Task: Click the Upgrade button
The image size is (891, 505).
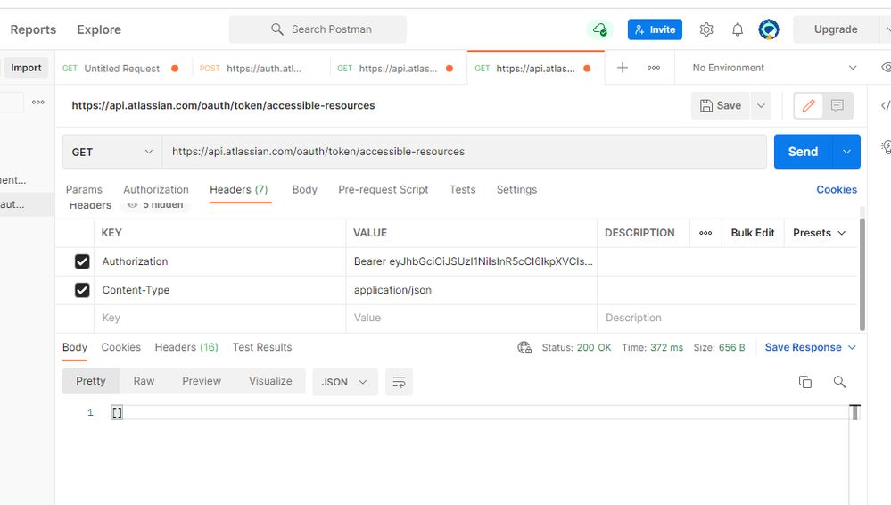Action: pos(836,29)
